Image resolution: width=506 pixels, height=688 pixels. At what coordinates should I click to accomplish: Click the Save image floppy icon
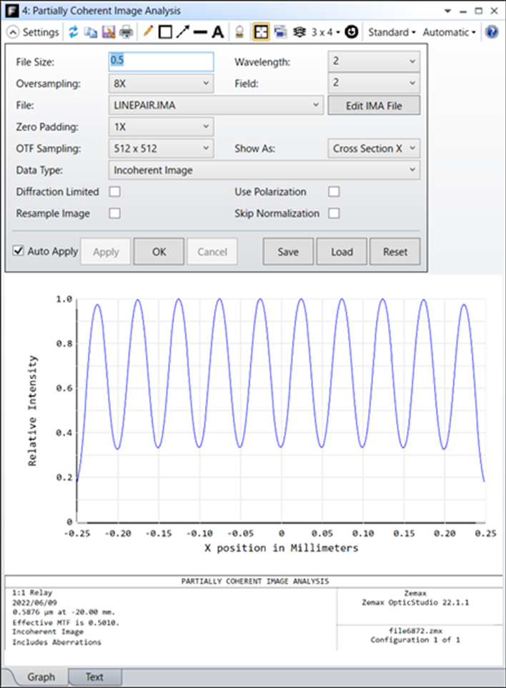[108, 32]
